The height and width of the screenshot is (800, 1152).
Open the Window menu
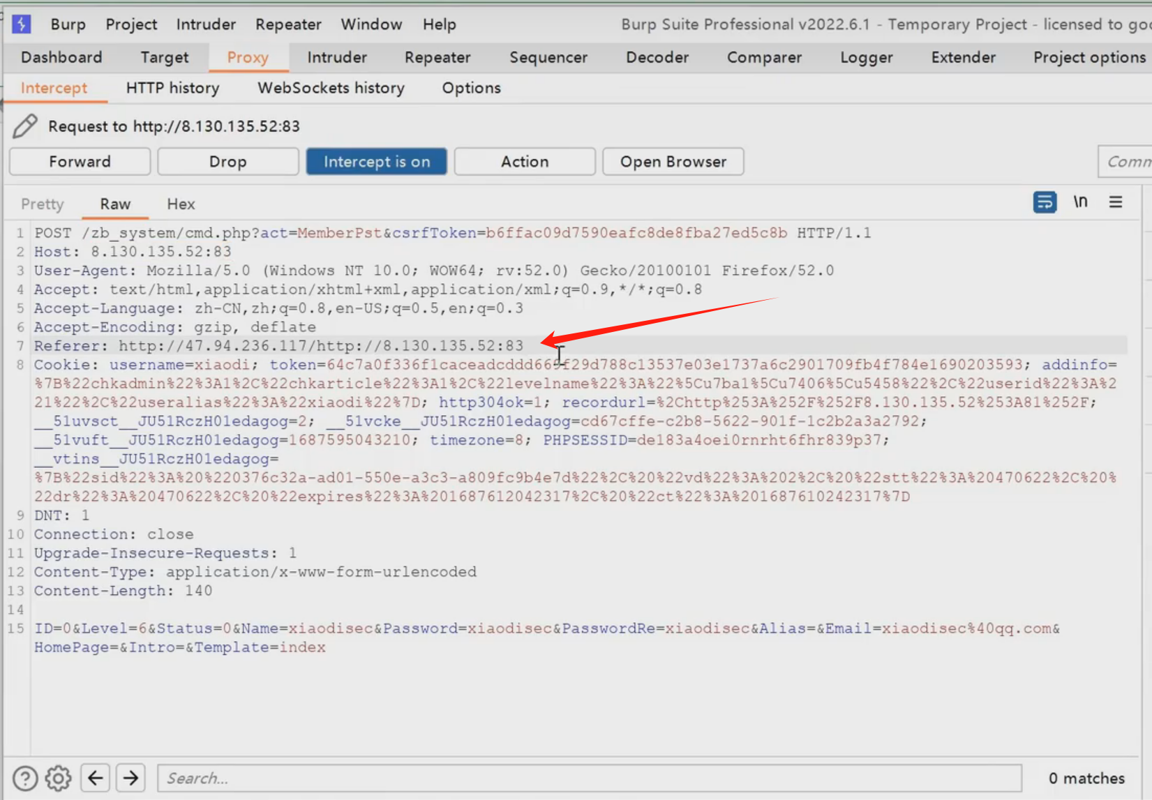pyautogui.click(x=371, y=24)
